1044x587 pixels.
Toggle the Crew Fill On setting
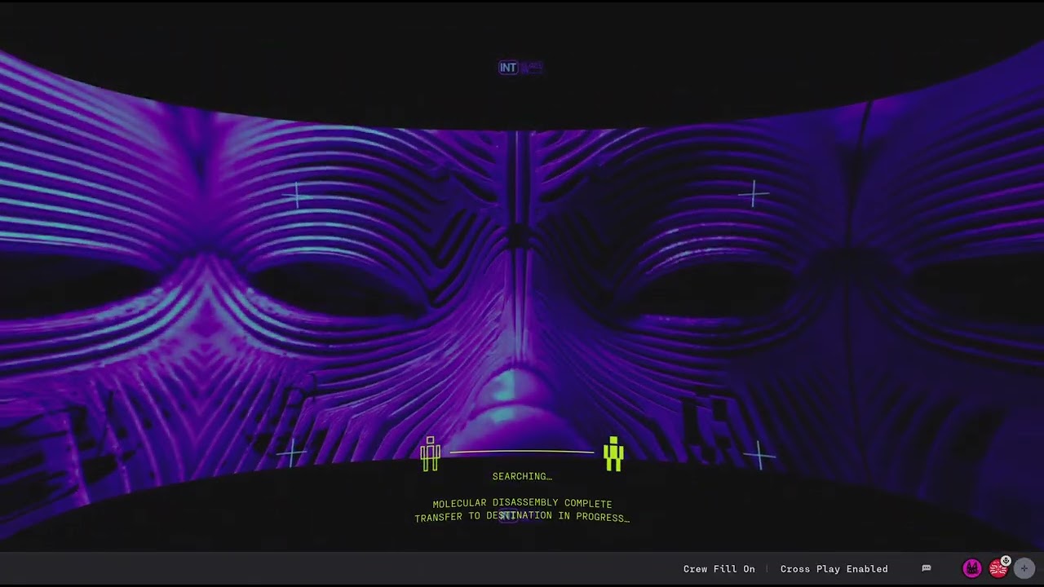tap(719, 569)
